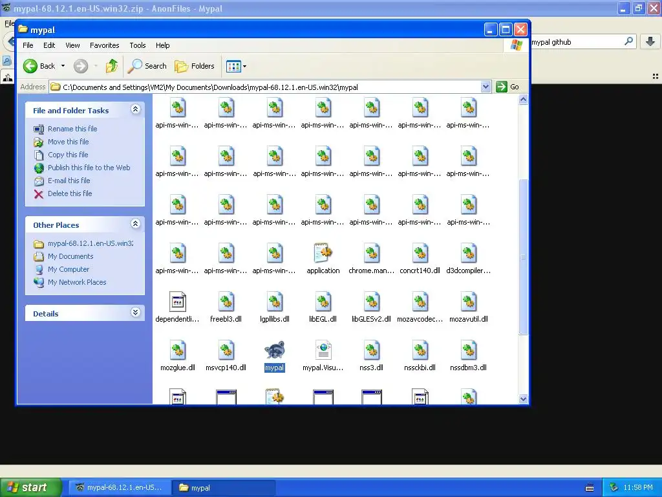Image resolution: width=662 pixels, height=497 pixels.
Task: Select lgpllibs.dll file icon
Action: [x=274, y=302]
